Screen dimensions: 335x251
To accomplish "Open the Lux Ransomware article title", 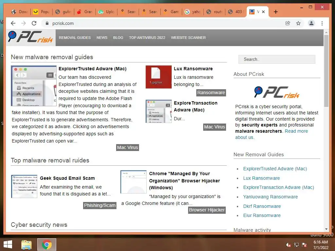I will tap(193, 69).
